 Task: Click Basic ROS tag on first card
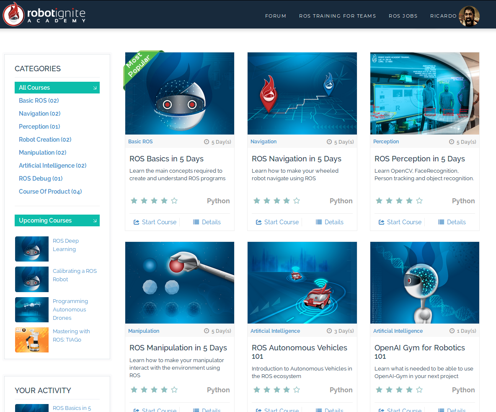(x=140, y=141)
